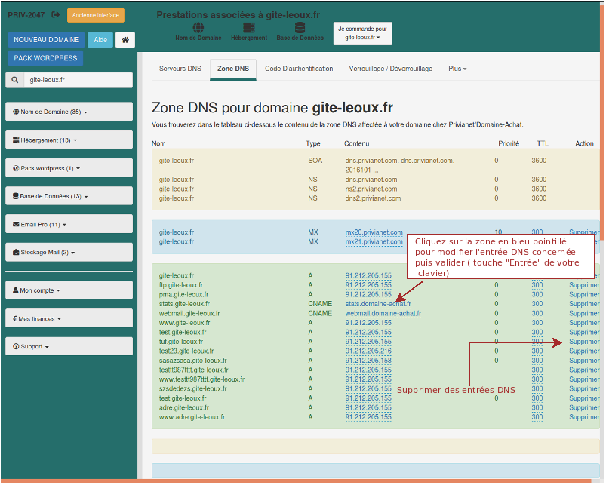Image resolution: width=606 pixels, height=485 pixels.
Task: Switch to Ancienne interface
Action: coord(95,15)
